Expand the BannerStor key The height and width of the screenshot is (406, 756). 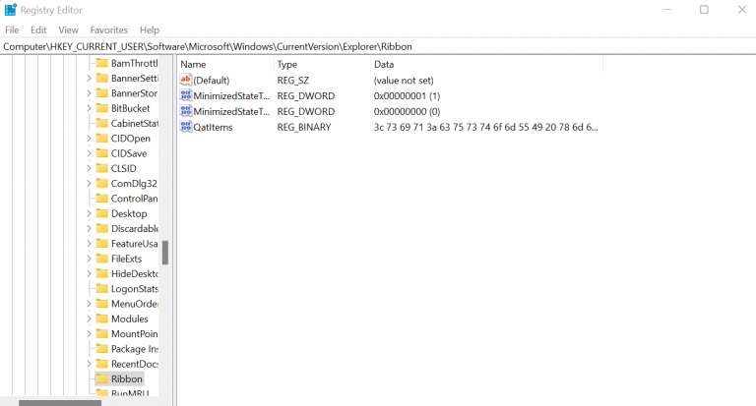click(89, 93)
